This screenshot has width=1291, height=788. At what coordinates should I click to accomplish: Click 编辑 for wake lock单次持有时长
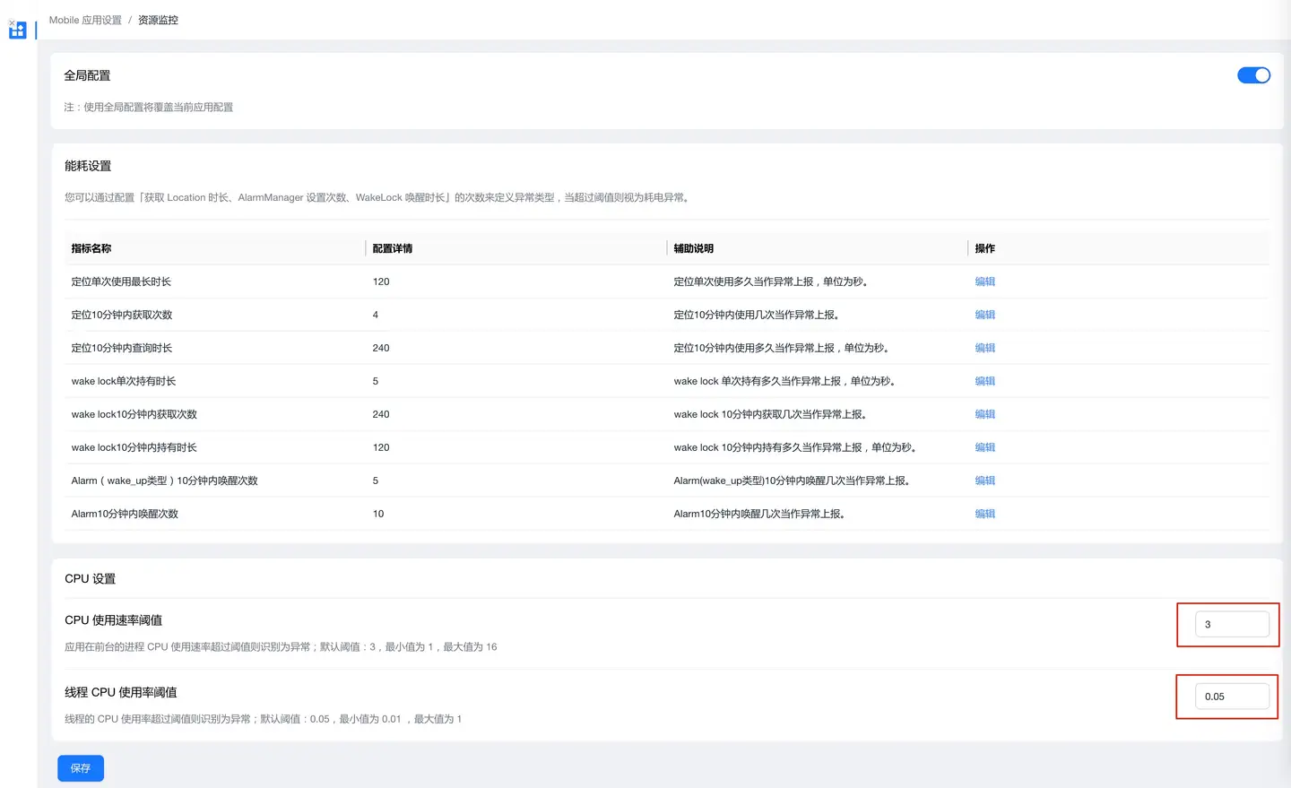point(984,381)
